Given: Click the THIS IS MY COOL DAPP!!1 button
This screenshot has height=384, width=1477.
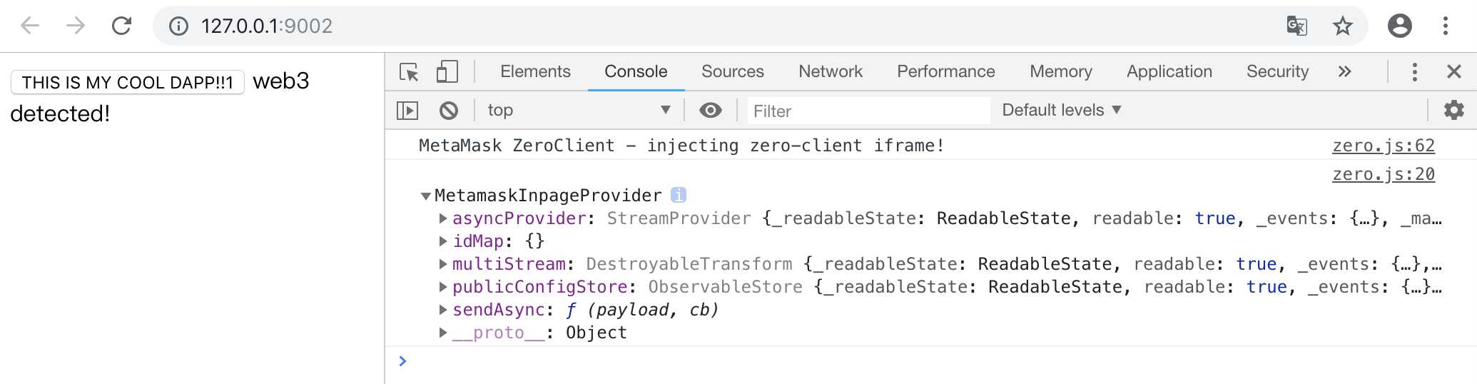Looking at the screenshot, I should pos(128,82).
